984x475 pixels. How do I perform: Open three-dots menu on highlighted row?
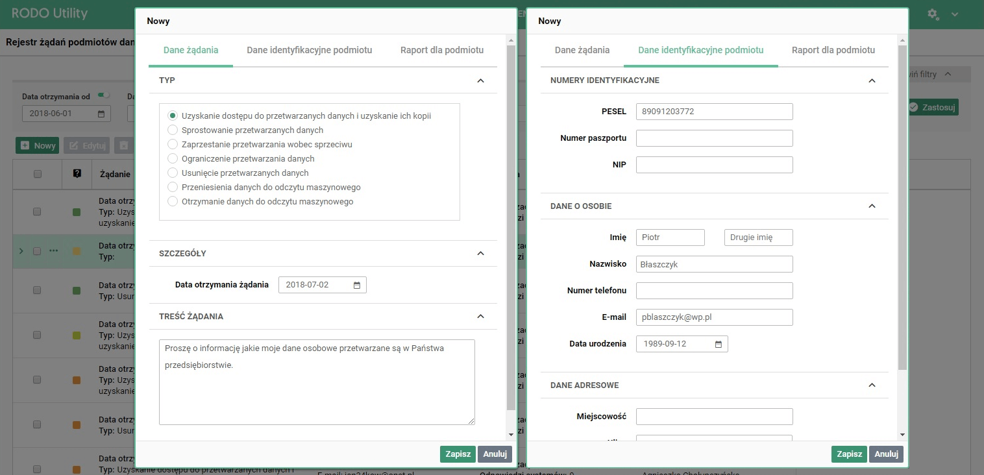pyautogui.click(x=54, y=250)
